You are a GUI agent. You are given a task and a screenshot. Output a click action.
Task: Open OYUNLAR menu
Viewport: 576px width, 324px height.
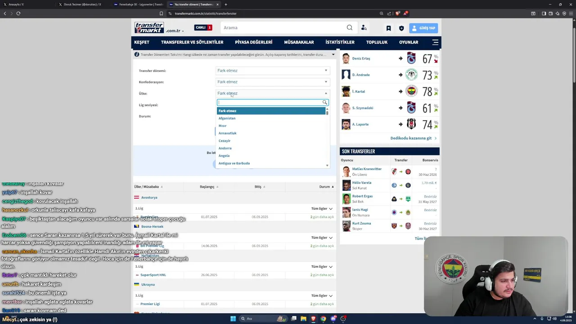click(x=409, y=42)
